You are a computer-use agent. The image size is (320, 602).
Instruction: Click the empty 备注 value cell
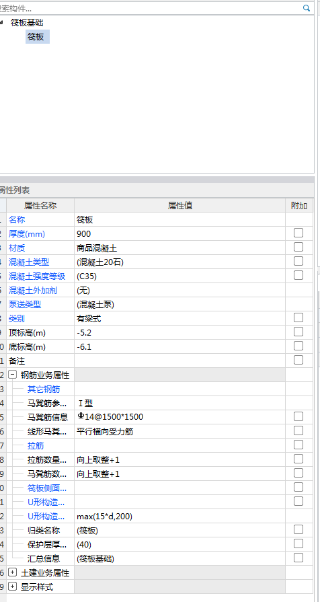(x=179, y=361)
